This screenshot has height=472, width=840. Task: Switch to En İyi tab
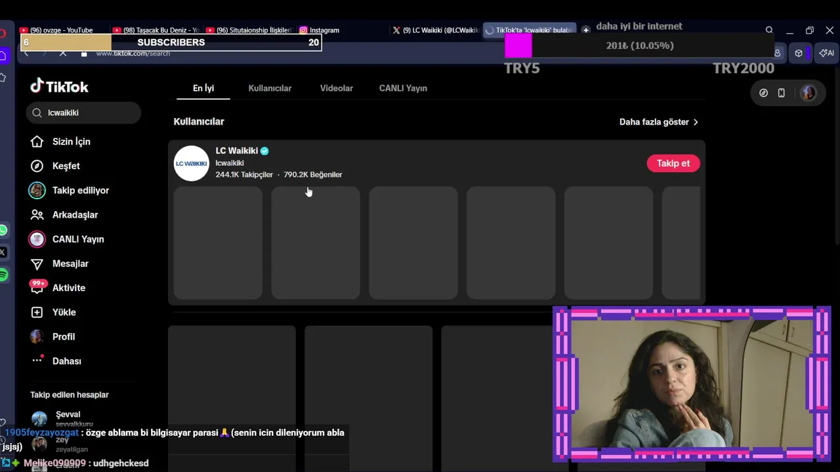(x=203, y=88)
